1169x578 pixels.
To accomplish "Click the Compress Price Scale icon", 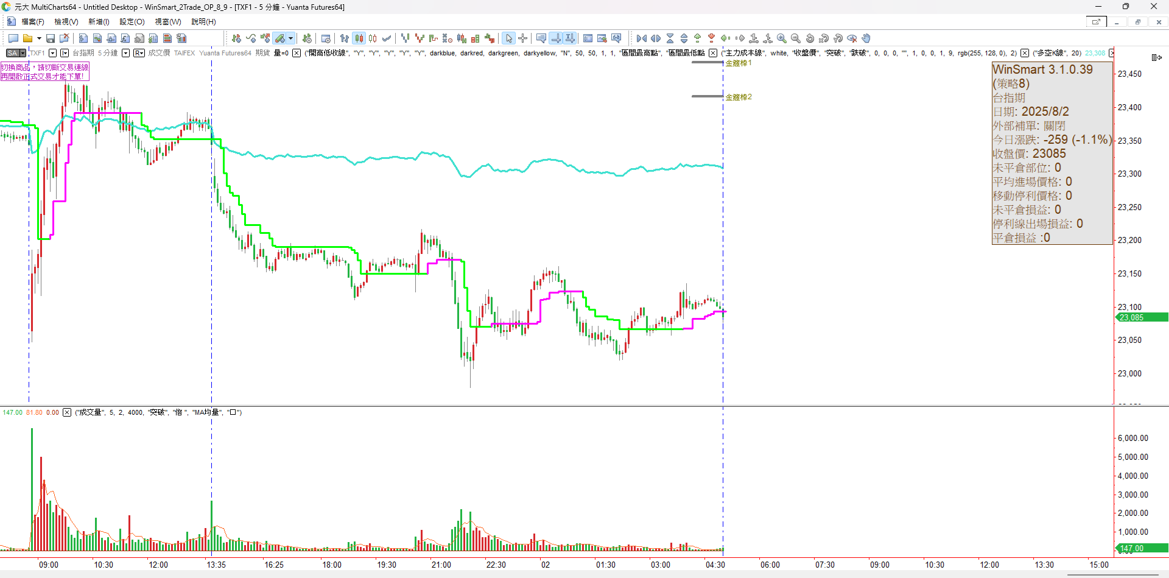I will pyautogui.click(x=670, y=38).
